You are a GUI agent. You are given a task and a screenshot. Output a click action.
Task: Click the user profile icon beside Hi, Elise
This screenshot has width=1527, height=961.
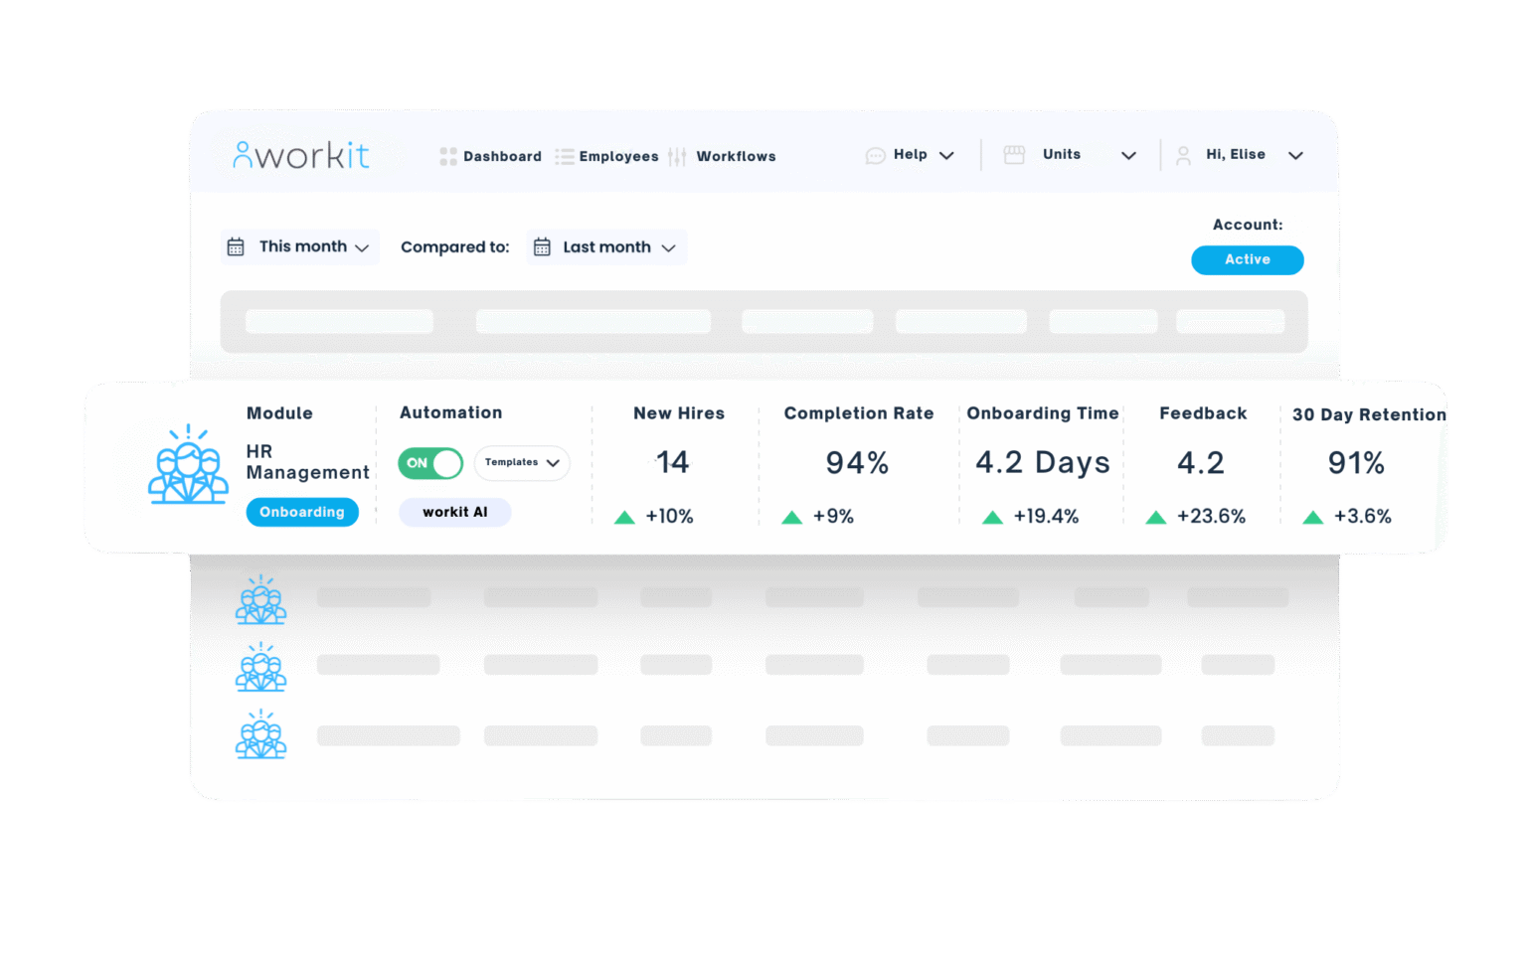point(1182,155)
